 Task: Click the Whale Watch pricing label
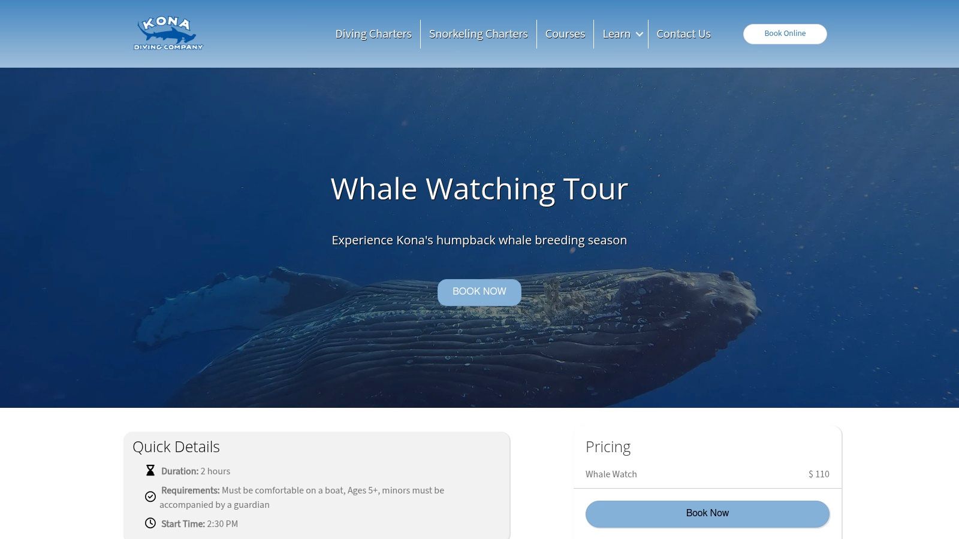click(611, 474)
